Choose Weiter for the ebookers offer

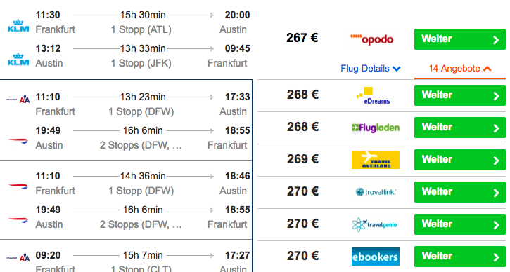click(459, 257)
